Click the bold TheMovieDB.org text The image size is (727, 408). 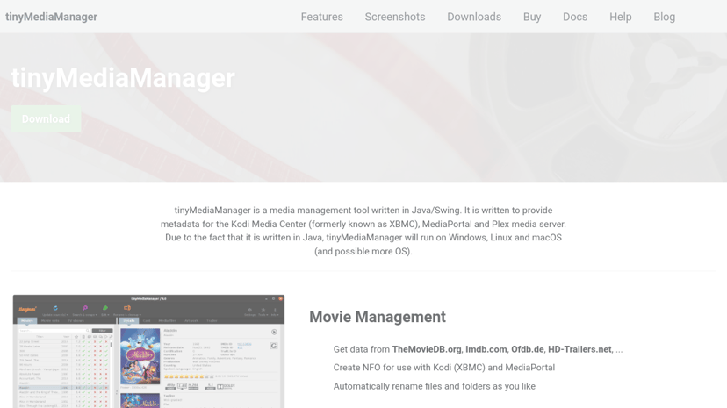[427, 349]
